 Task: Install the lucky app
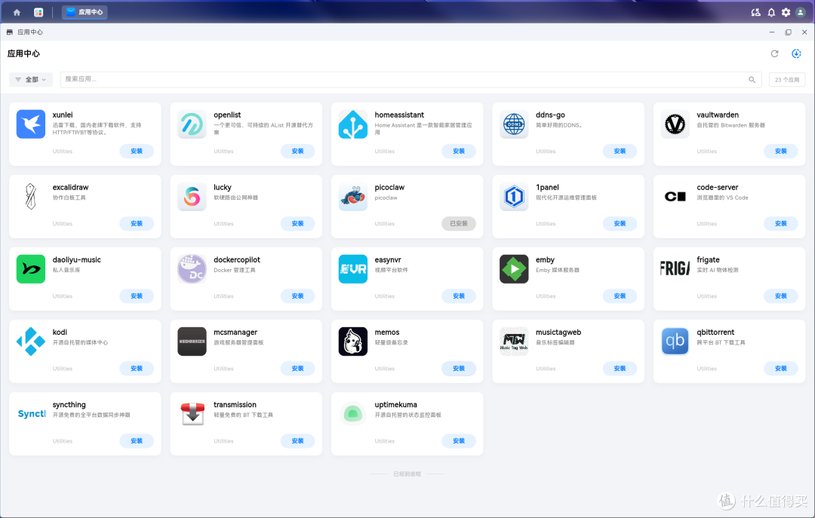(298, 223)
